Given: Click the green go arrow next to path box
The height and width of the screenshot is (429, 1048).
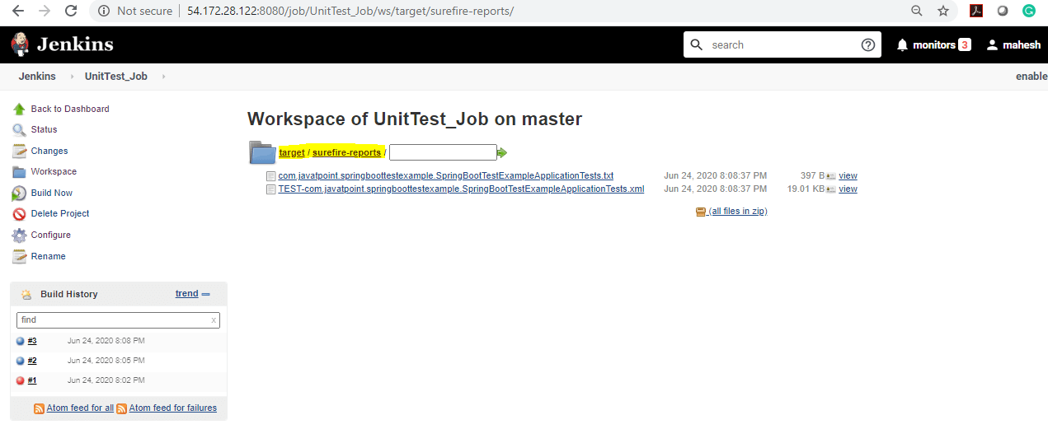Looking at the screenshot, I should tap(501, 152).
